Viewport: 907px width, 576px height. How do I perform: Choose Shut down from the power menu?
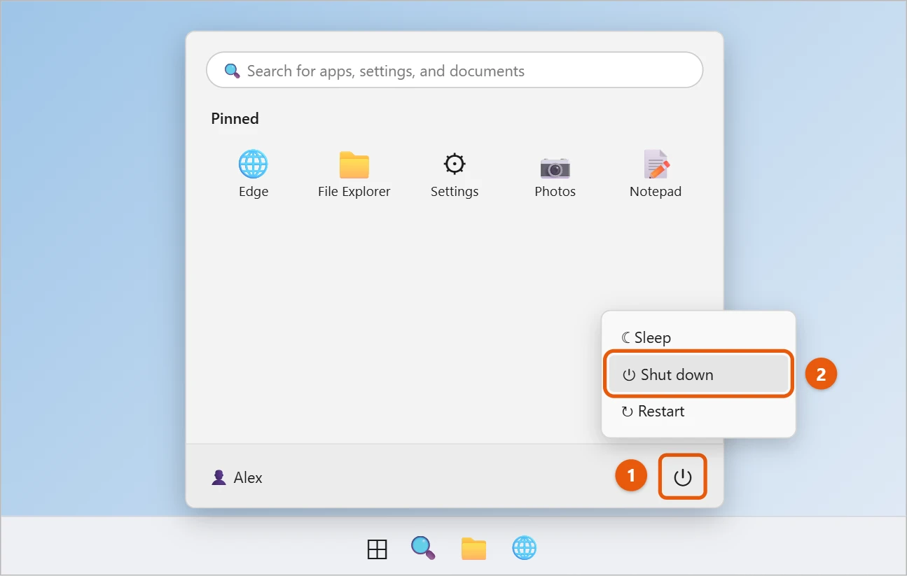pyautogui.click(x=699, y=374)
